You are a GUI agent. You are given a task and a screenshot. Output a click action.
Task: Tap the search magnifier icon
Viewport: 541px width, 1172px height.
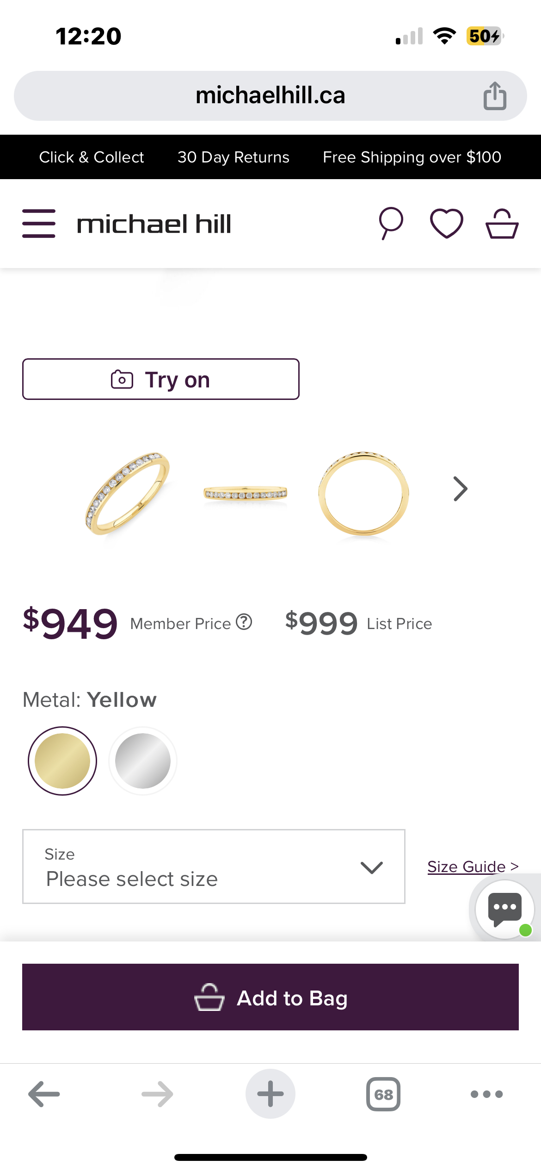(391, 224)
